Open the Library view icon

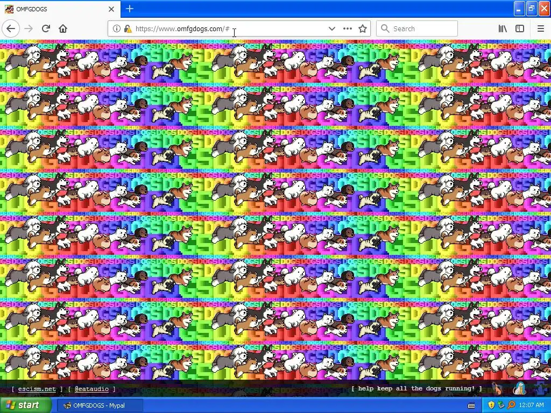[x=503, y=29]
